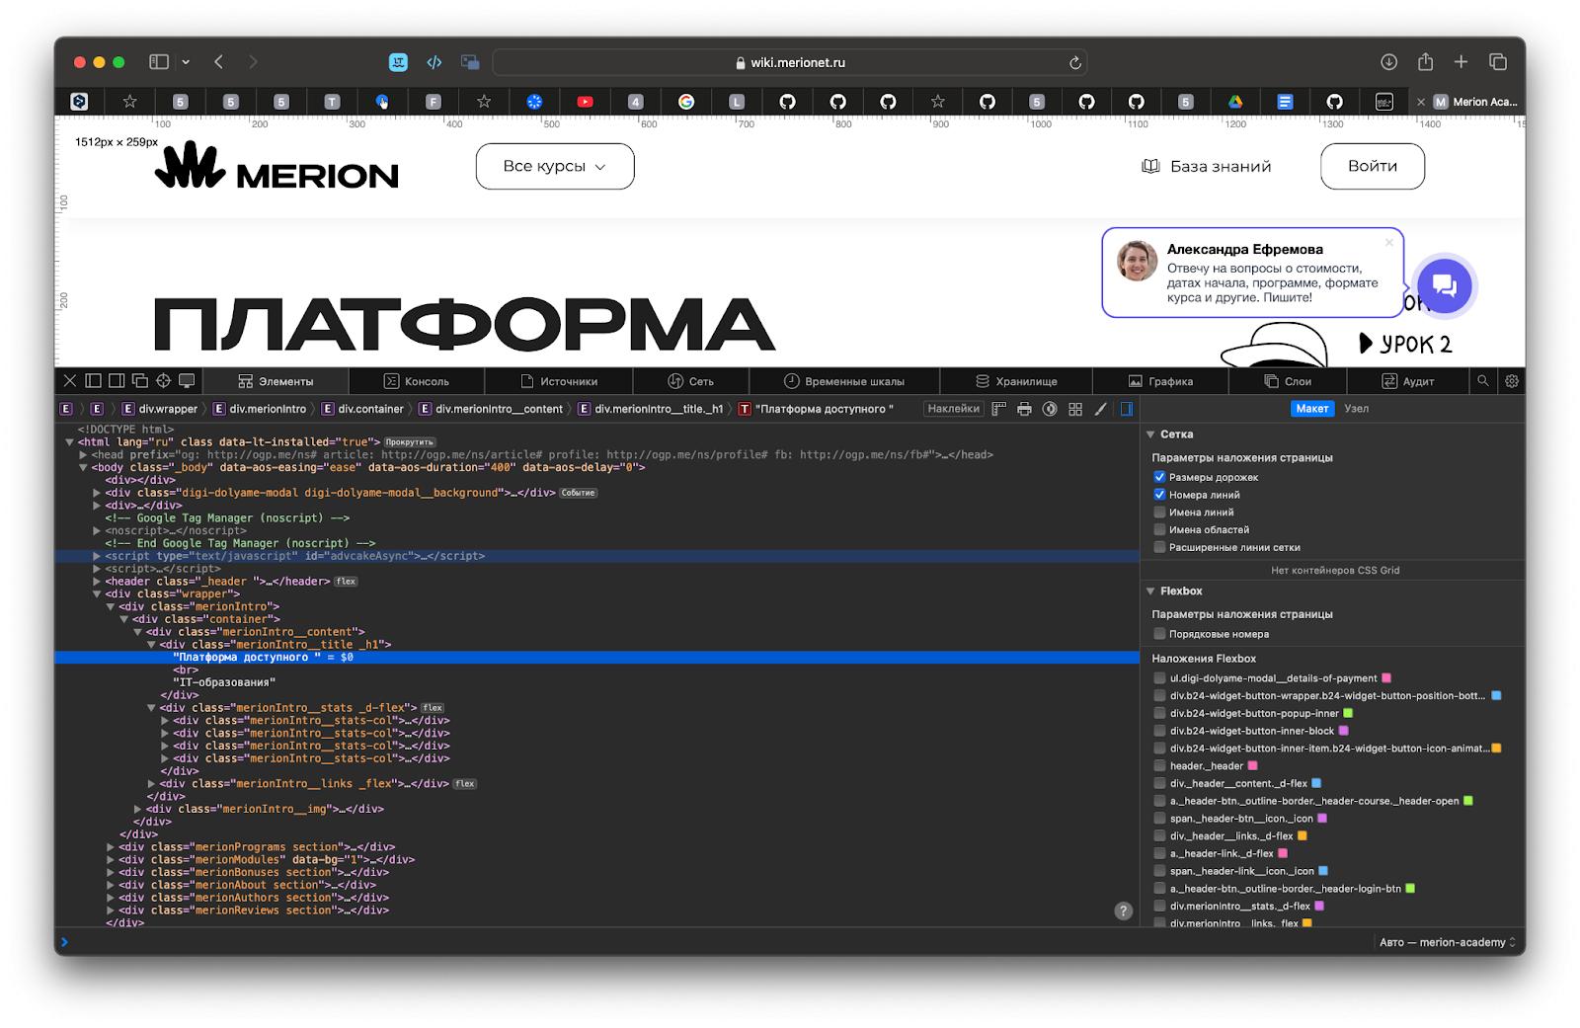The image size is (1580, 1028).
Task: Click the paint brush icon in breadcrumb bar
Action: [x=1101, y=409]
